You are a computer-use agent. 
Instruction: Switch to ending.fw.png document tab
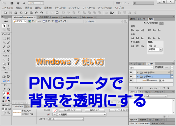70,17
